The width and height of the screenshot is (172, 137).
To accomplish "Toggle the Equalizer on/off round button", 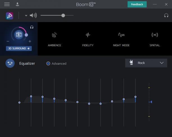I will coord(10,63).
